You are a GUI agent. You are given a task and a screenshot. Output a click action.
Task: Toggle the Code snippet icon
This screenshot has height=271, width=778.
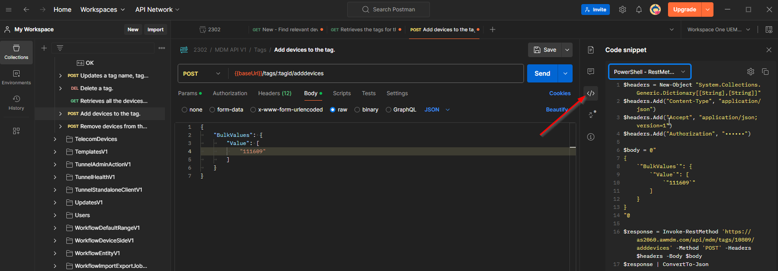pos(591,93)
